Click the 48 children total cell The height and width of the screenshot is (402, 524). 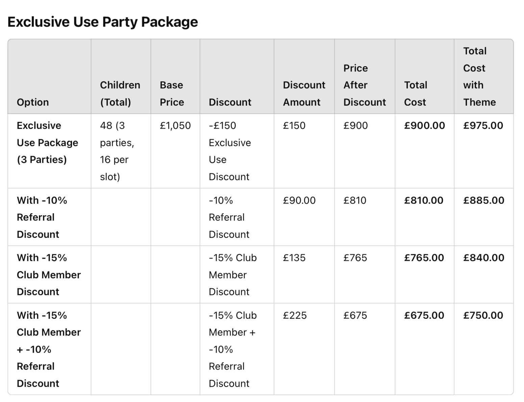click(x=117, y=151)
